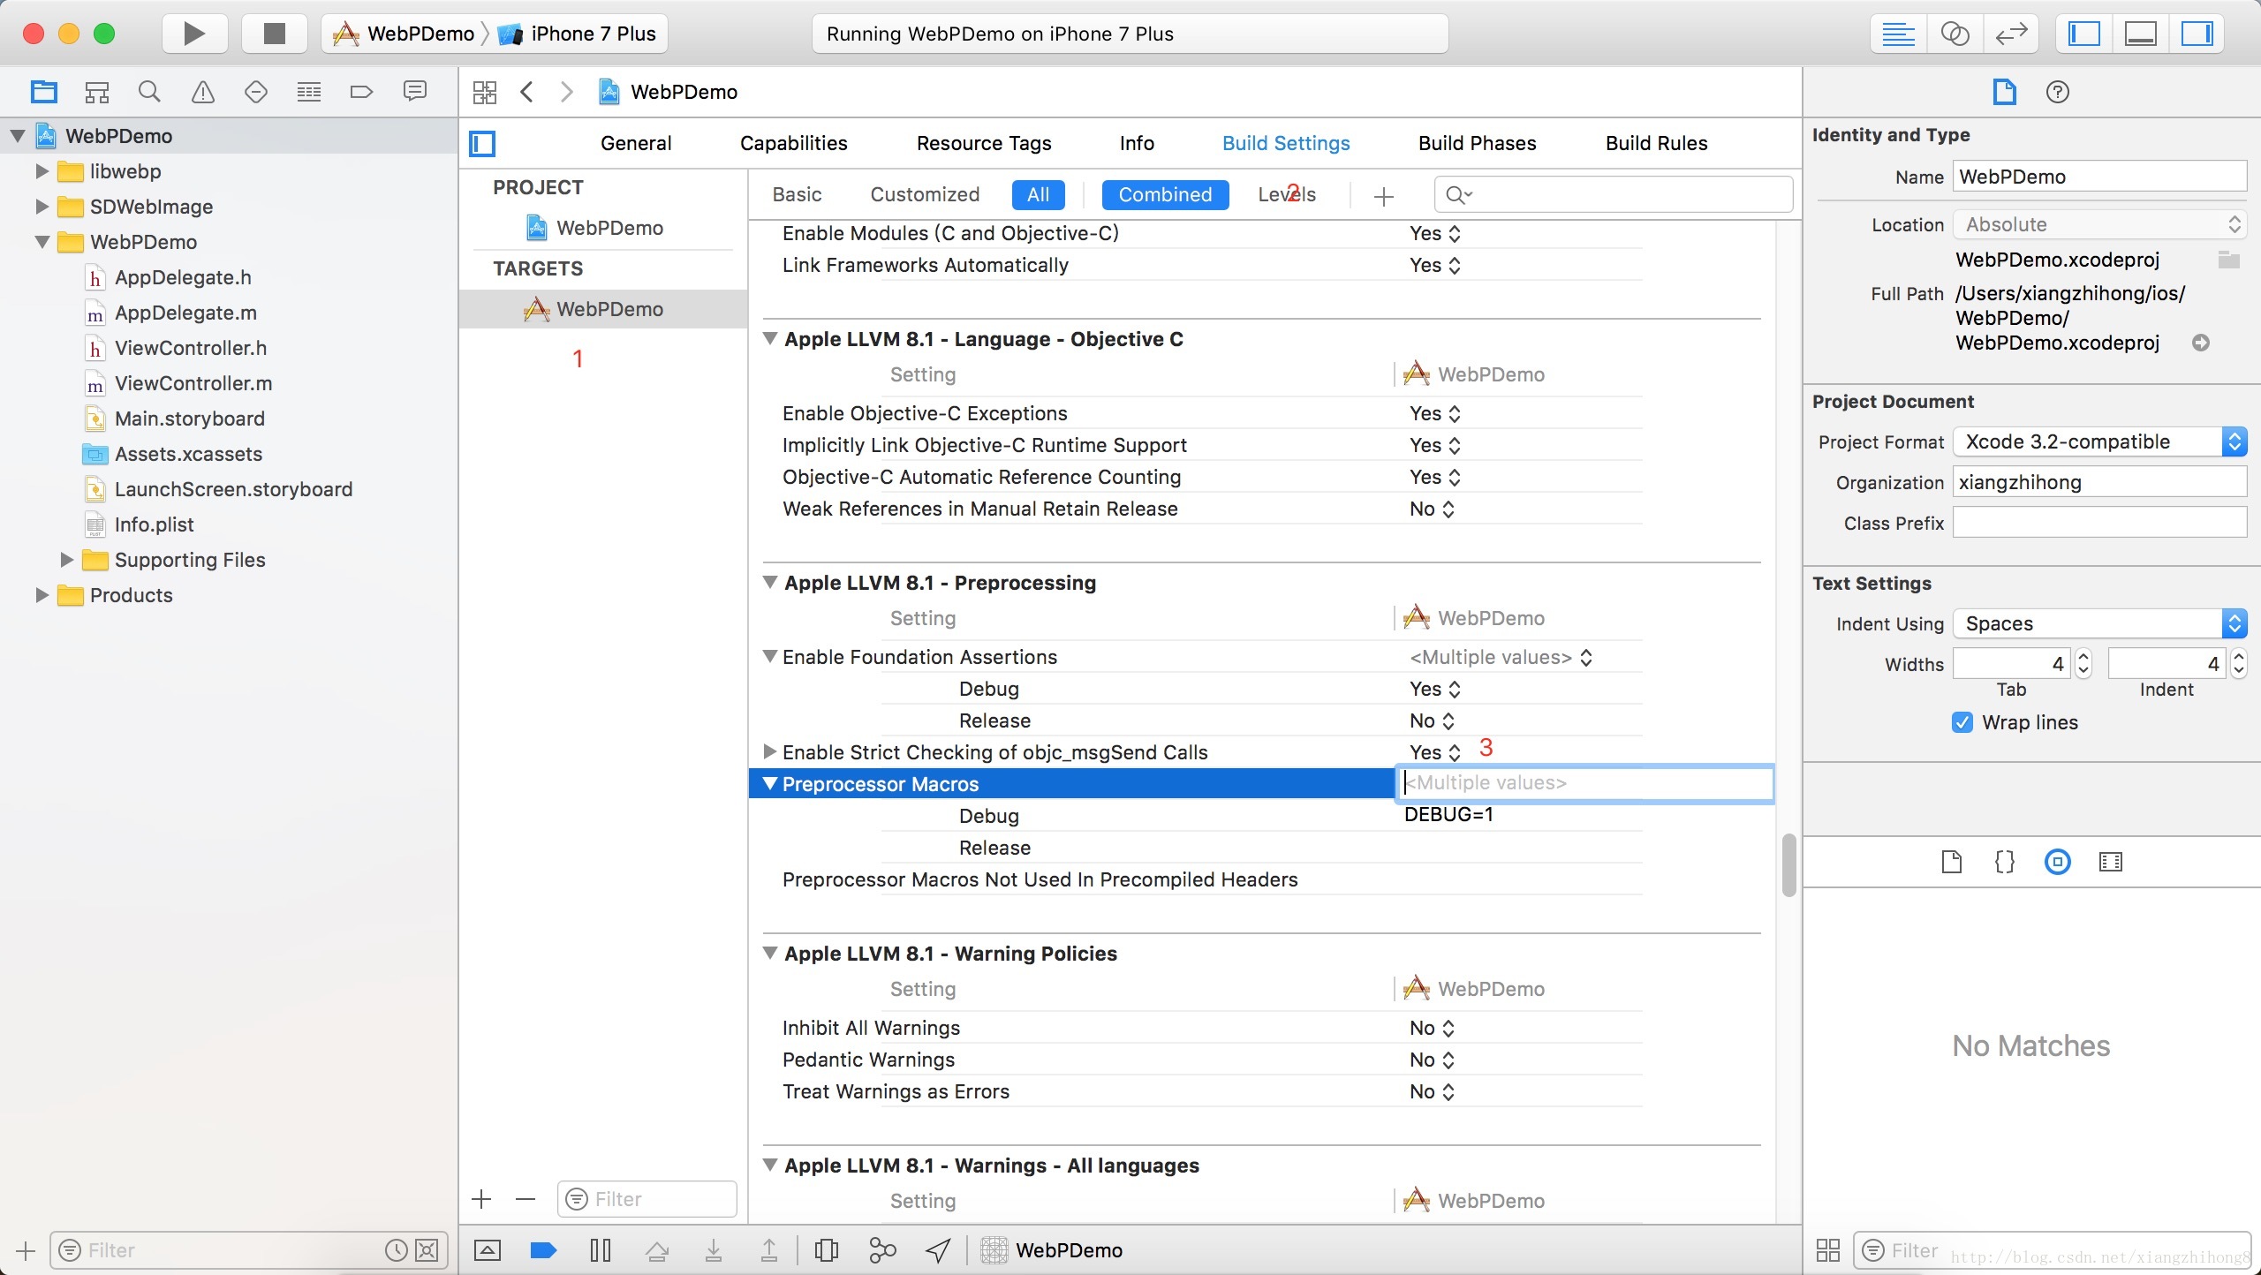Collapse the WebPDemo group folder

(41, 242)
